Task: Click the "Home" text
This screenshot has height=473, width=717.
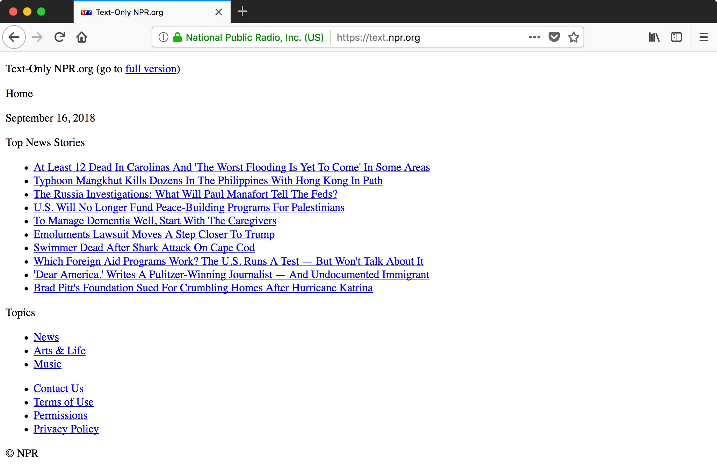Action: (19, 94)
